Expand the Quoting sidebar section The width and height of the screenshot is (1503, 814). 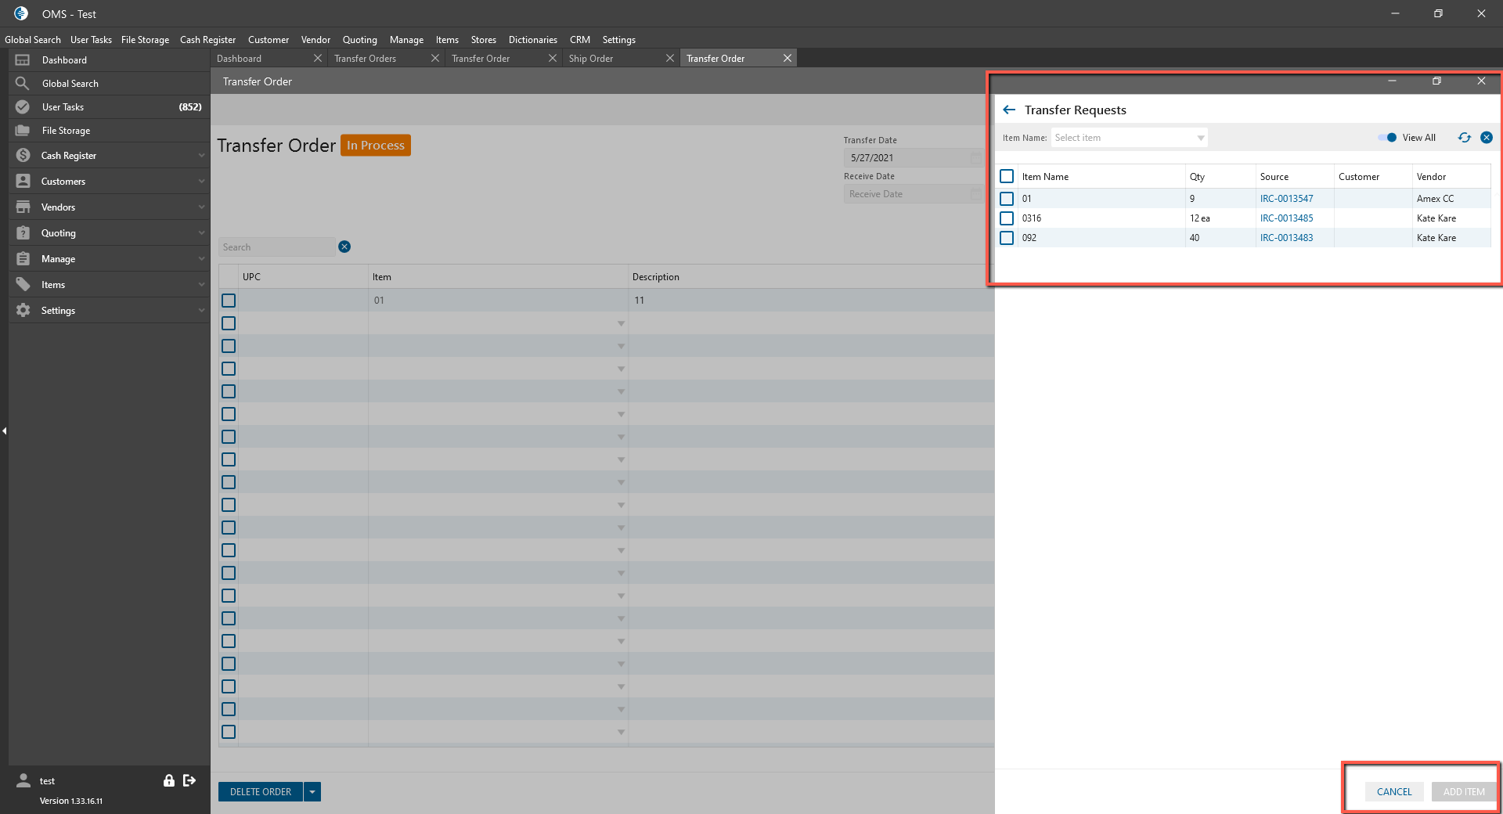point(201,233)
